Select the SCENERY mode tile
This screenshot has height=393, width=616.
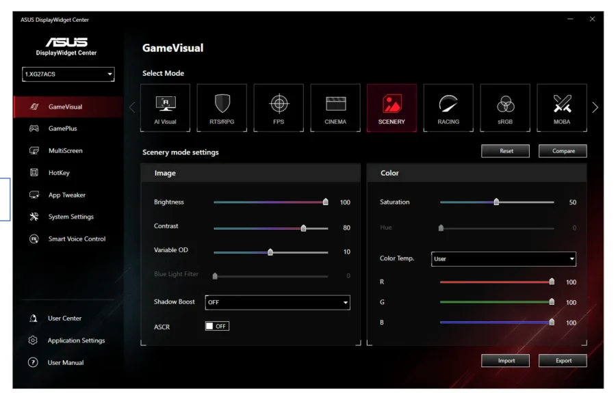tap(392, 108)
